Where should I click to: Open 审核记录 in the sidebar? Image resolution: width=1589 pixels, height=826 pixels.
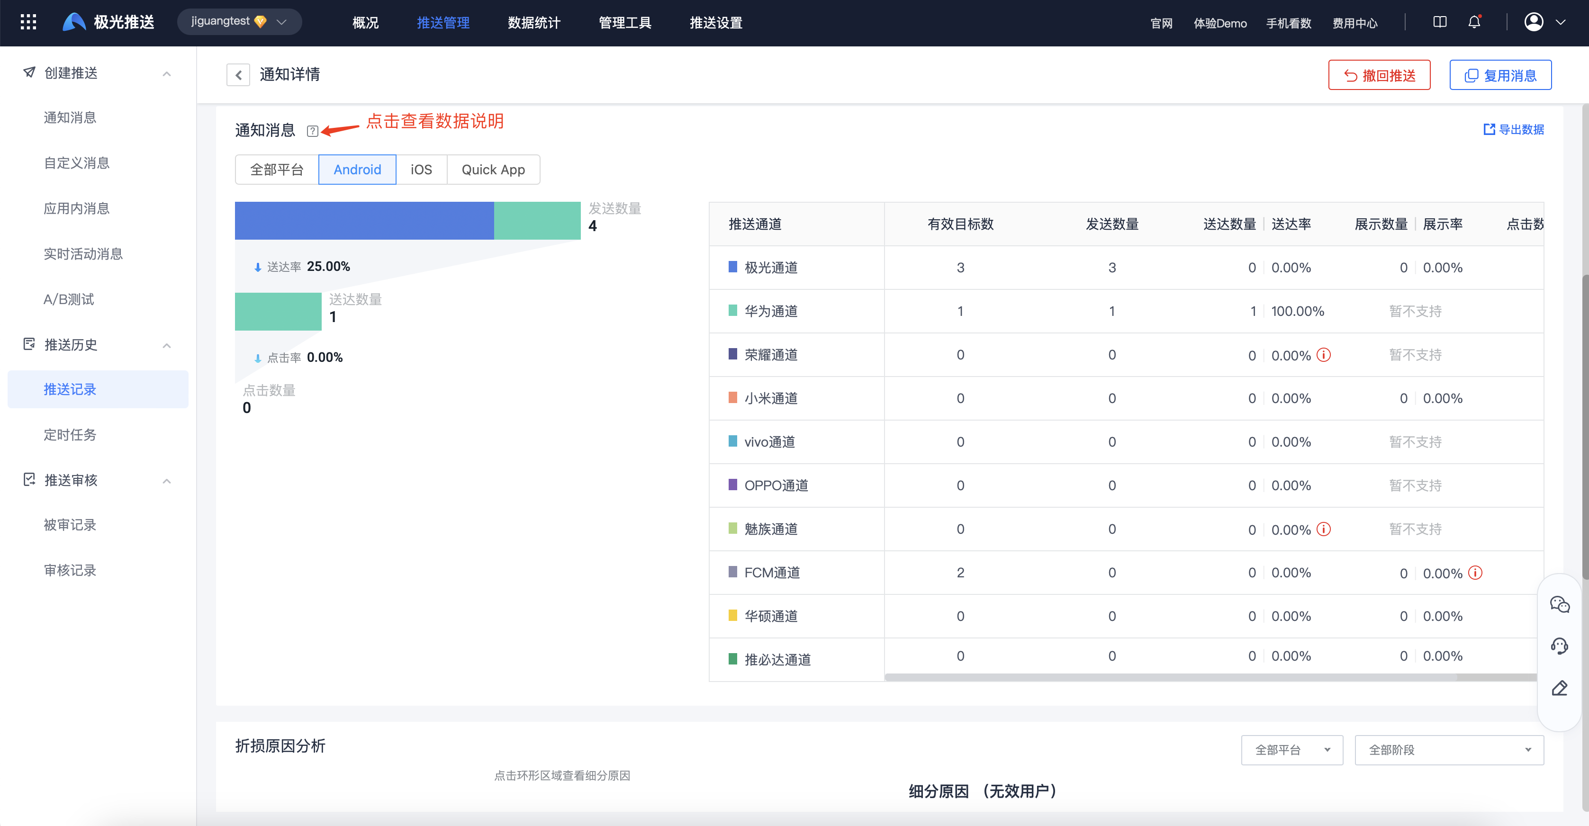tap(70, 571)
